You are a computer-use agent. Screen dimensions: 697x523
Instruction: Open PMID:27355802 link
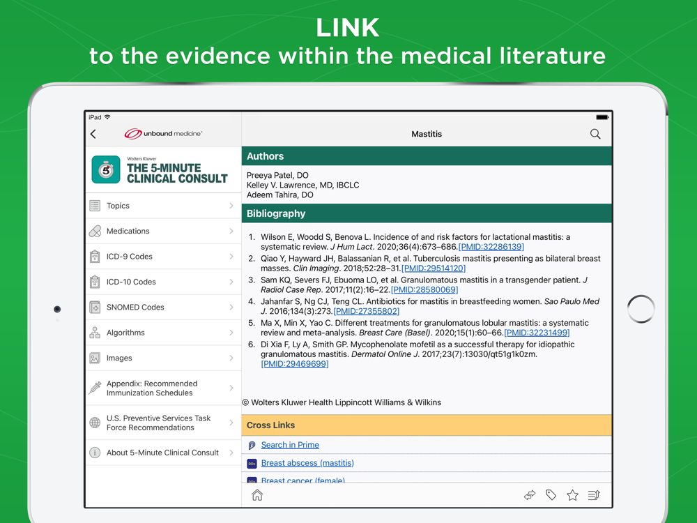(x=367, y=311)
